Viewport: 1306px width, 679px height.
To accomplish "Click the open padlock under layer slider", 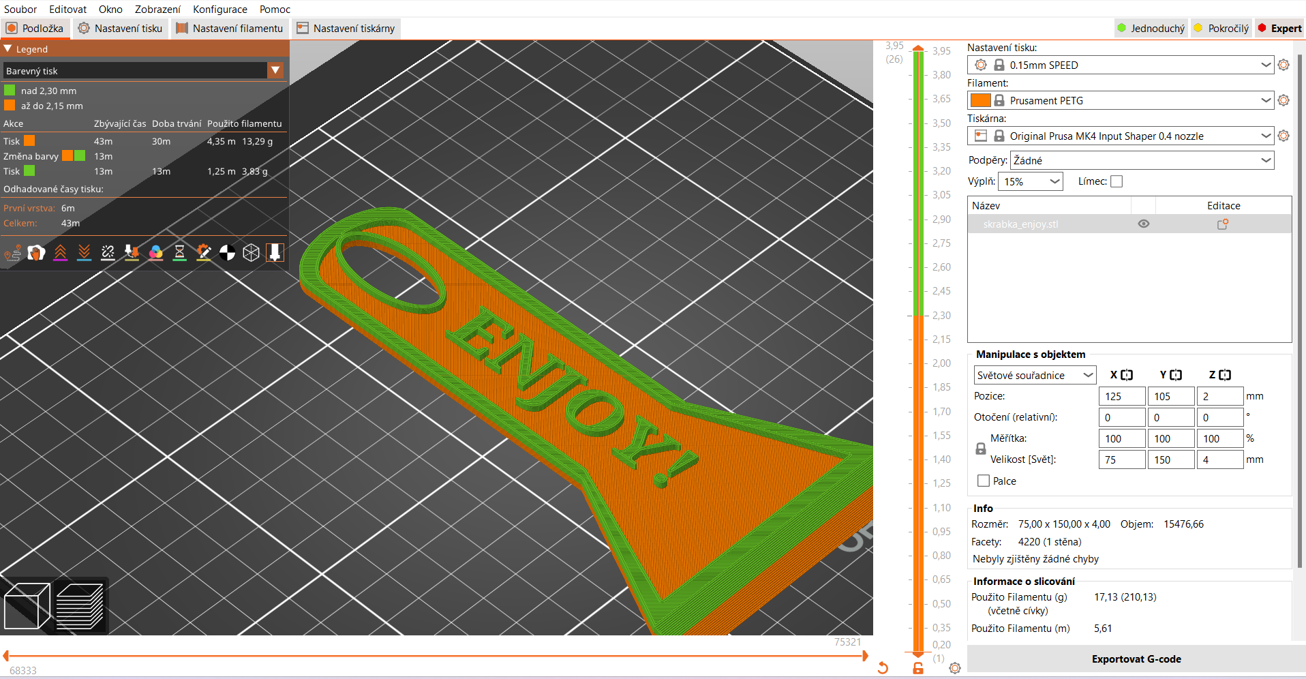I will (918, 668).
